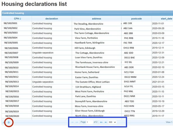Select CPH cell 98/100/0007
This screenshot has height=130, width=173.
(11, 53)
